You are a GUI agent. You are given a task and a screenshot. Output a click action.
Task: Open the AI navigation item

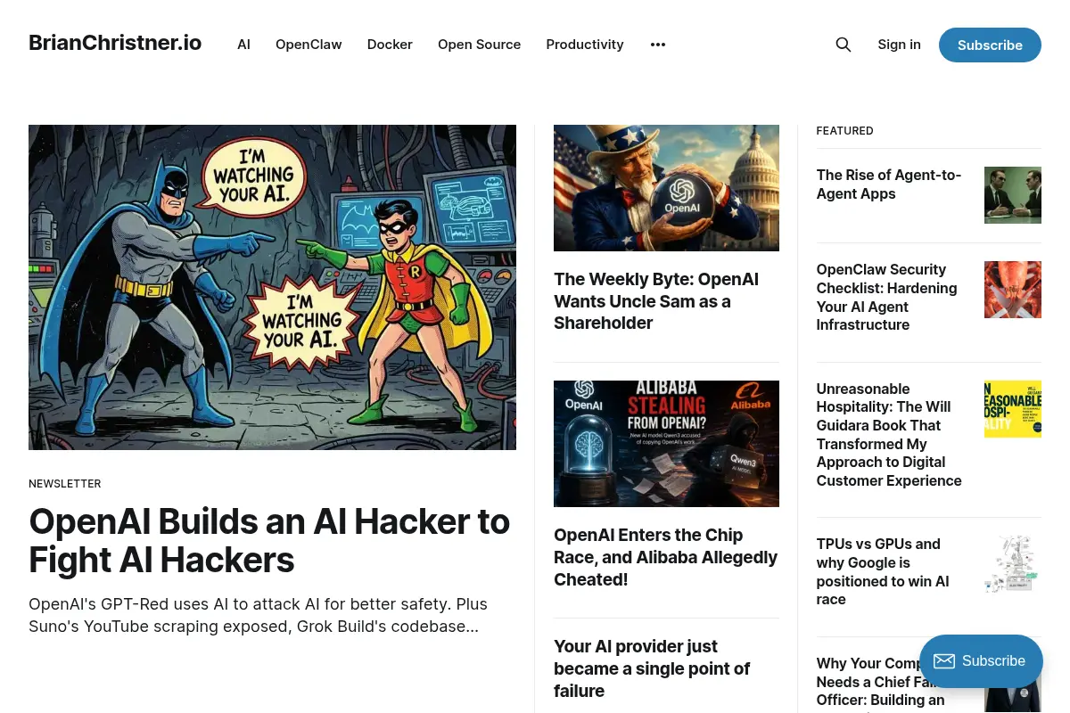243,45
